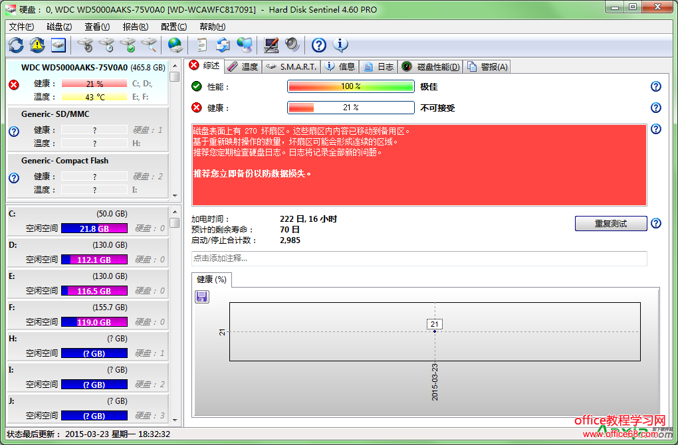678x445 pixels.
Task: Click the 重复测试 button
Action: pos(611,223)
